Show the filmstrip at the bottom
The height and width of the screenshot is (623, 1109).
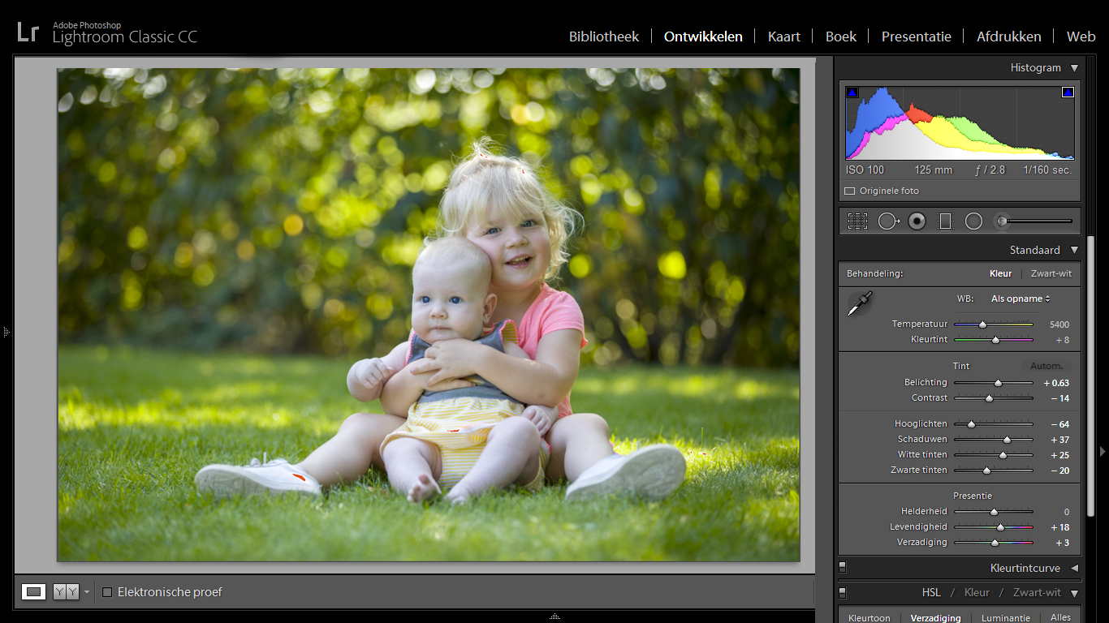click(x=554, y=617)
